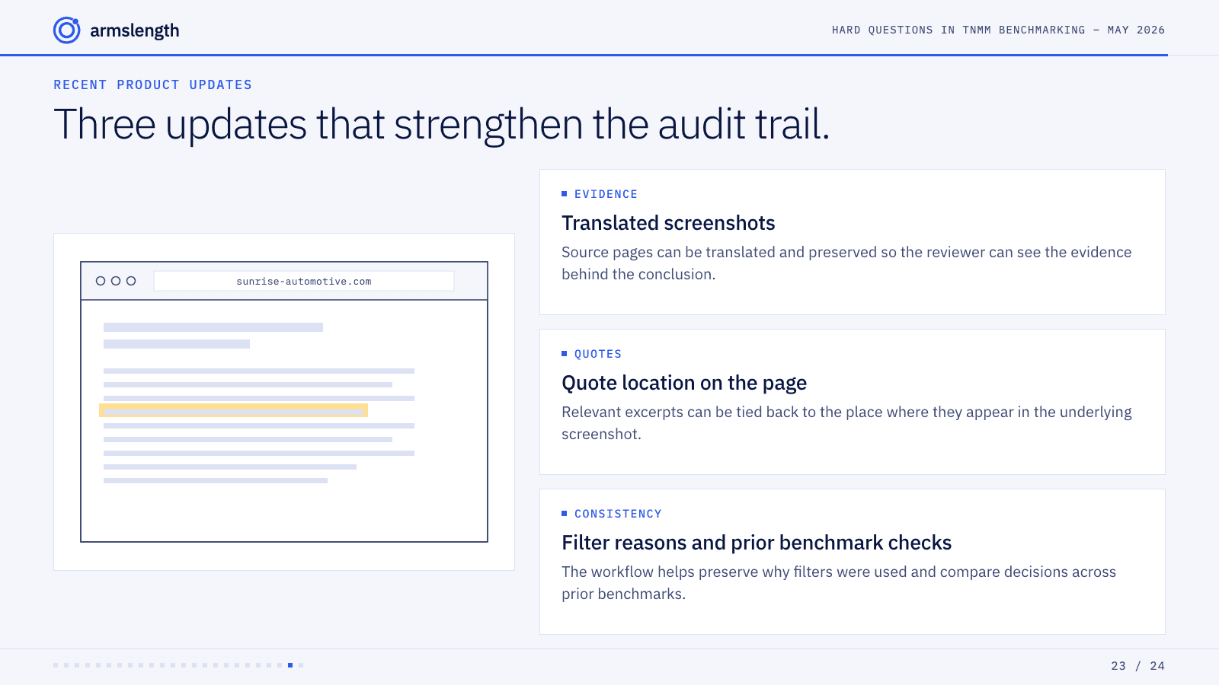Click the paragraph starting 'Relevant excerpts can be tied'
1219x685 pixels.
(846, 423)
